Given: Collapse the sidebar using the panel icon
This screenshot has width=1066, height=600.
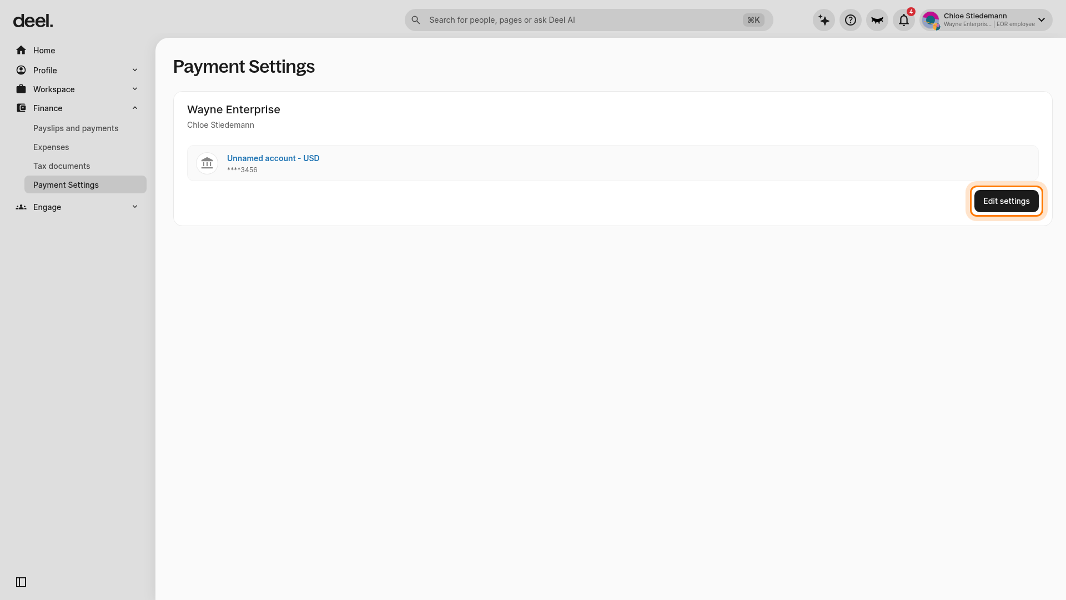Looking at the screenshot, I should (x=21, y=582).
